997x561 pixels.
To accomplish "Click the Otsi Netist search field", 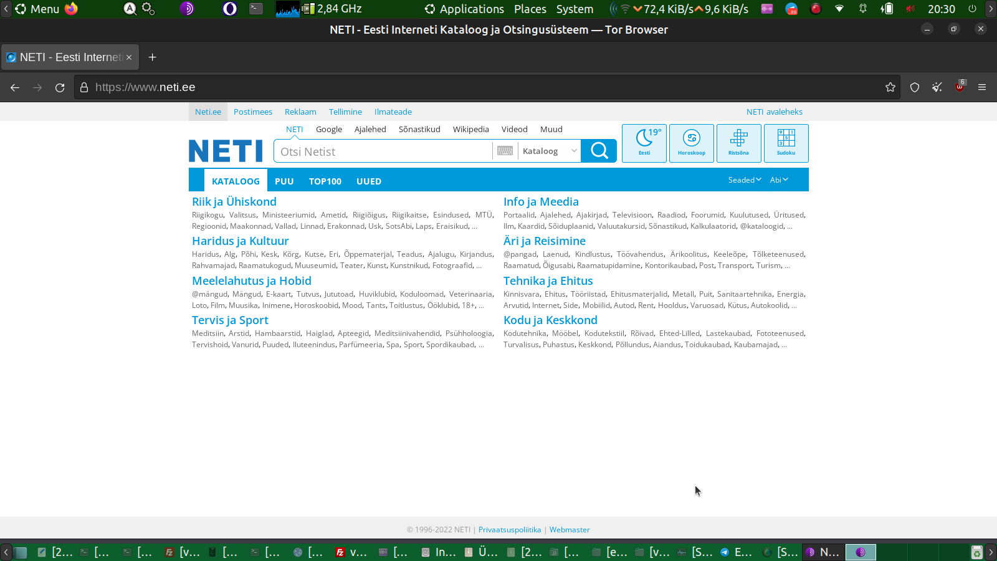I will [x=383, y=151].
